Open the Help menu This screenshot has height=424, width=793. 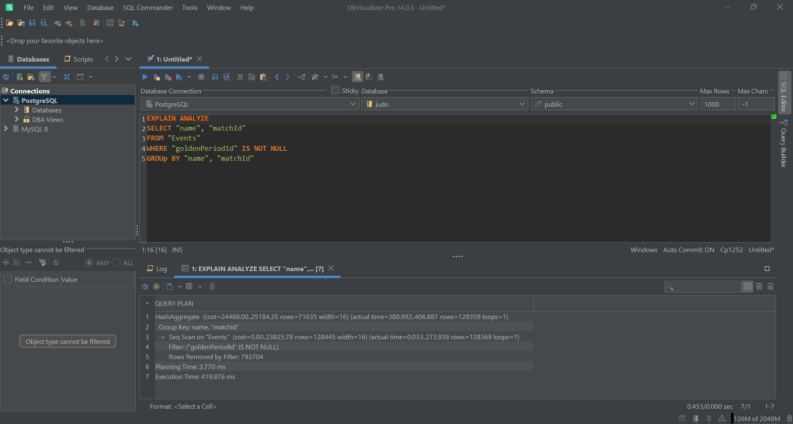[x=247, y=7]
